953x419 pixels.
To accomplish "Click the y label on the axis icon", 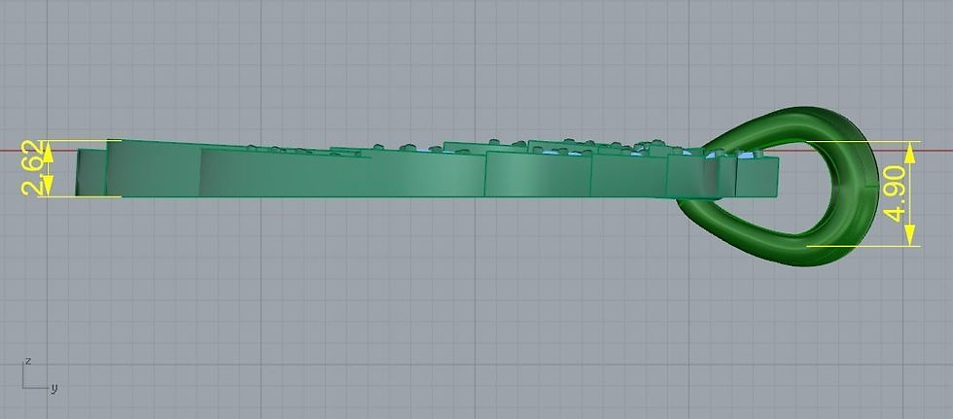I will click(54, 388).
